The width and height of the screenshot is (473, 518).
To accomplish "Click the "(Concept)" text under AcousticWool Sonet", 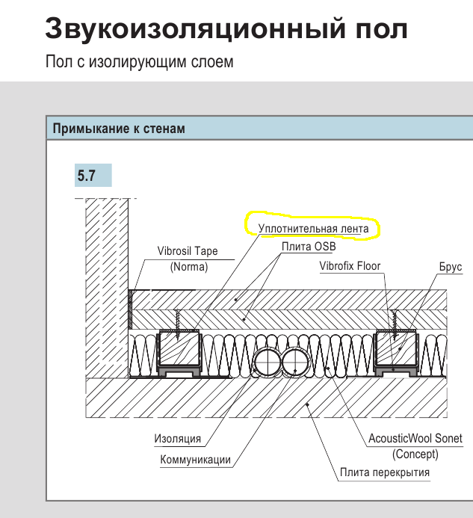I will pyautogui.click(x=415, y=454).
